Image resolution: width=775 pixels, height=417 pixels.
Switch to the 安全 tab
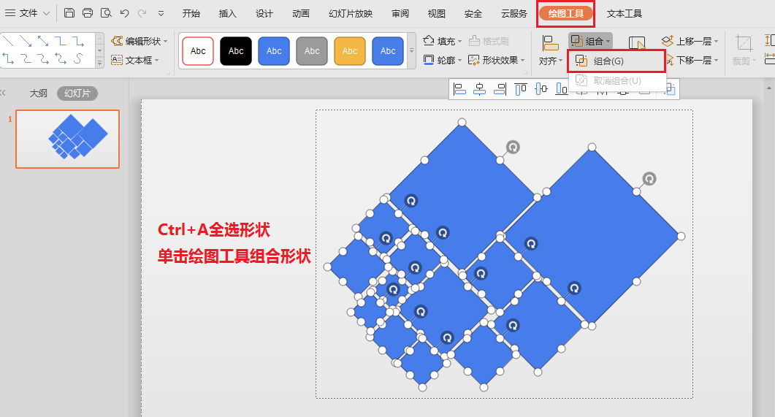(473, 13)
